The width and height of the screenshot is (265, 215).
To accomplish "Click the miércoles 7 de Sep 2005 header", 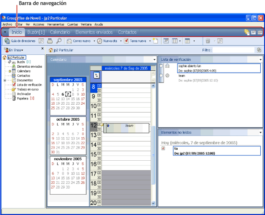I will coord(126,68).
